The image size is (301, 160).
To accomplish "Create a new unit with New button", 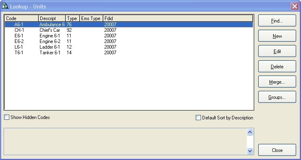I will [277, 36].
